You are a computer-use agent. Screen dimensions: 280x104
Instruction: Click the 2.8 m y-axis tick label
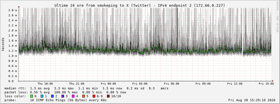coord(13,10)
